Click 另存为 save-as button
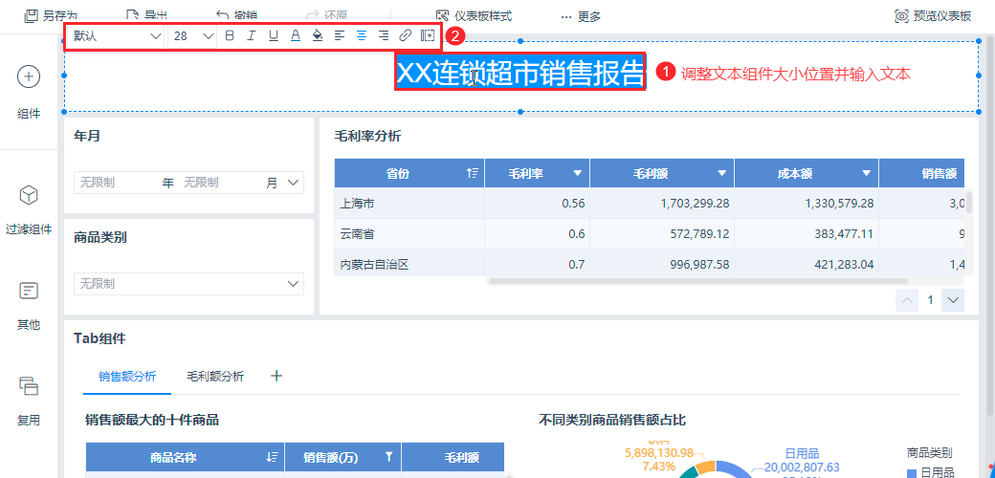 (x=50, y=16)
